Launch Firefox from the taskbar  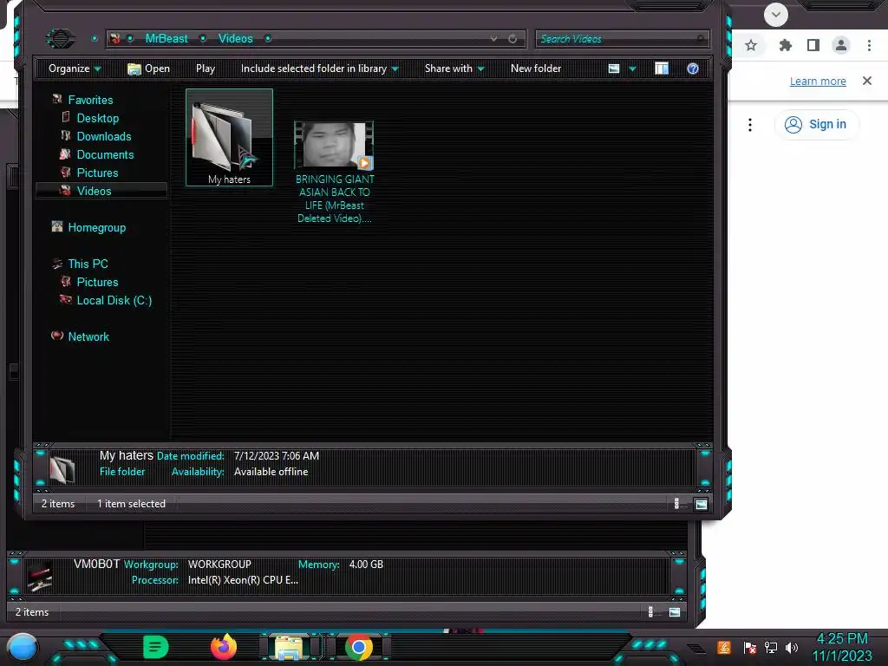(224, 647)
